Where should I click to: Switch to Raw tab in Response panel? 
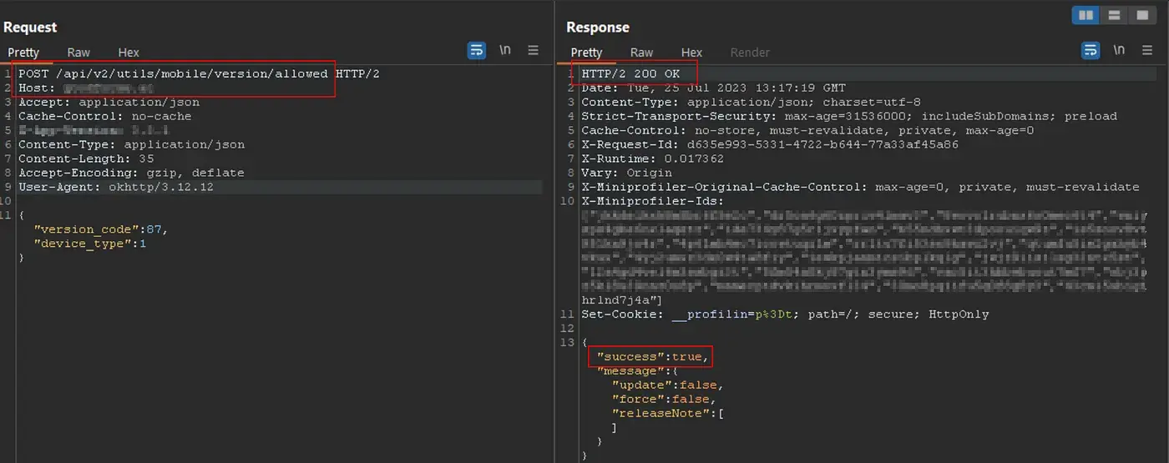(641, 53)
